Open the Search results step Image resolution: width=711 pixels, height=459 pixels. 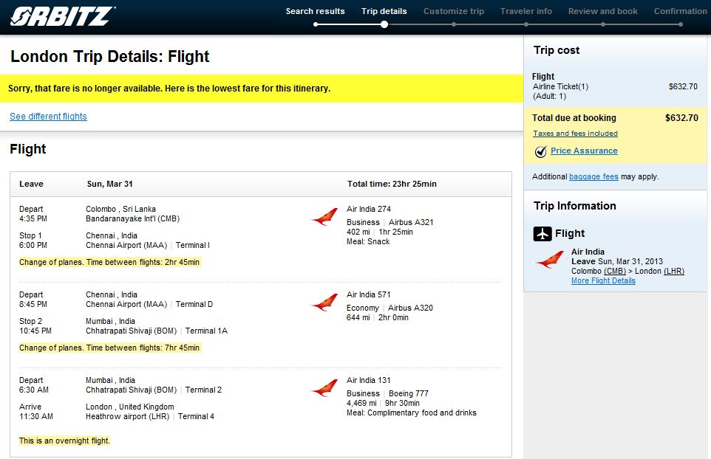(315, 11)
